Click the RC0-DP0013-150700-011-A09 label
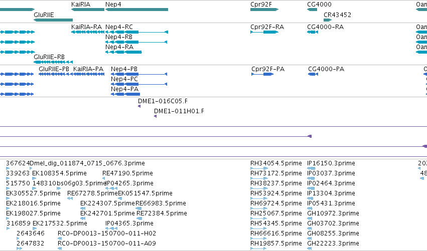427x251 pixels. 107,243
